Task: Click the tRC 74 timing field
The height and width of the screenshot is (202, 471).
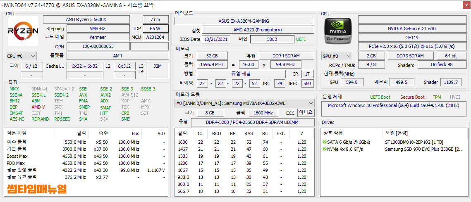Action: coord(280,83)
